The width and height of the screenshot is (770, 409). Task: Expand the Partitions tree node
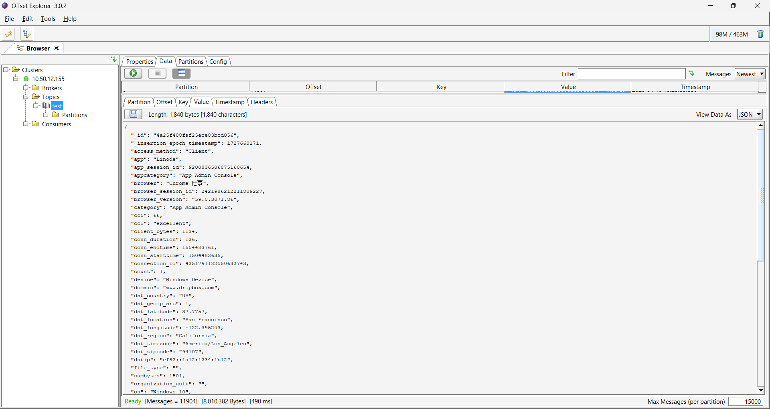tap(46, 115)
